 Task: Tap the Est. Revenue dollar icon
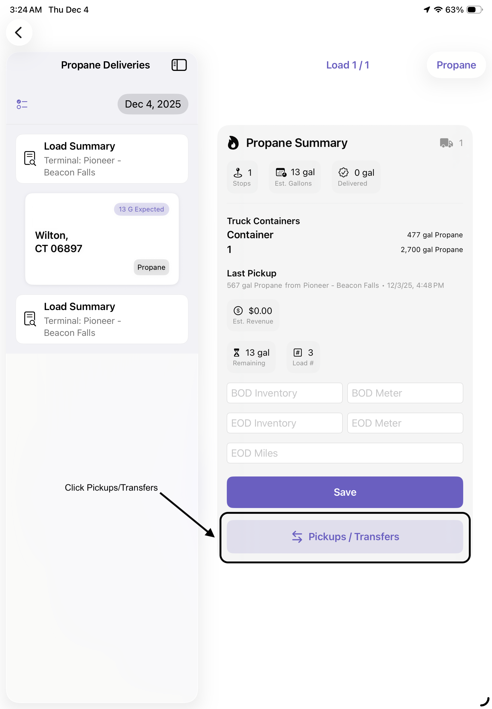[x=238, y=311]
